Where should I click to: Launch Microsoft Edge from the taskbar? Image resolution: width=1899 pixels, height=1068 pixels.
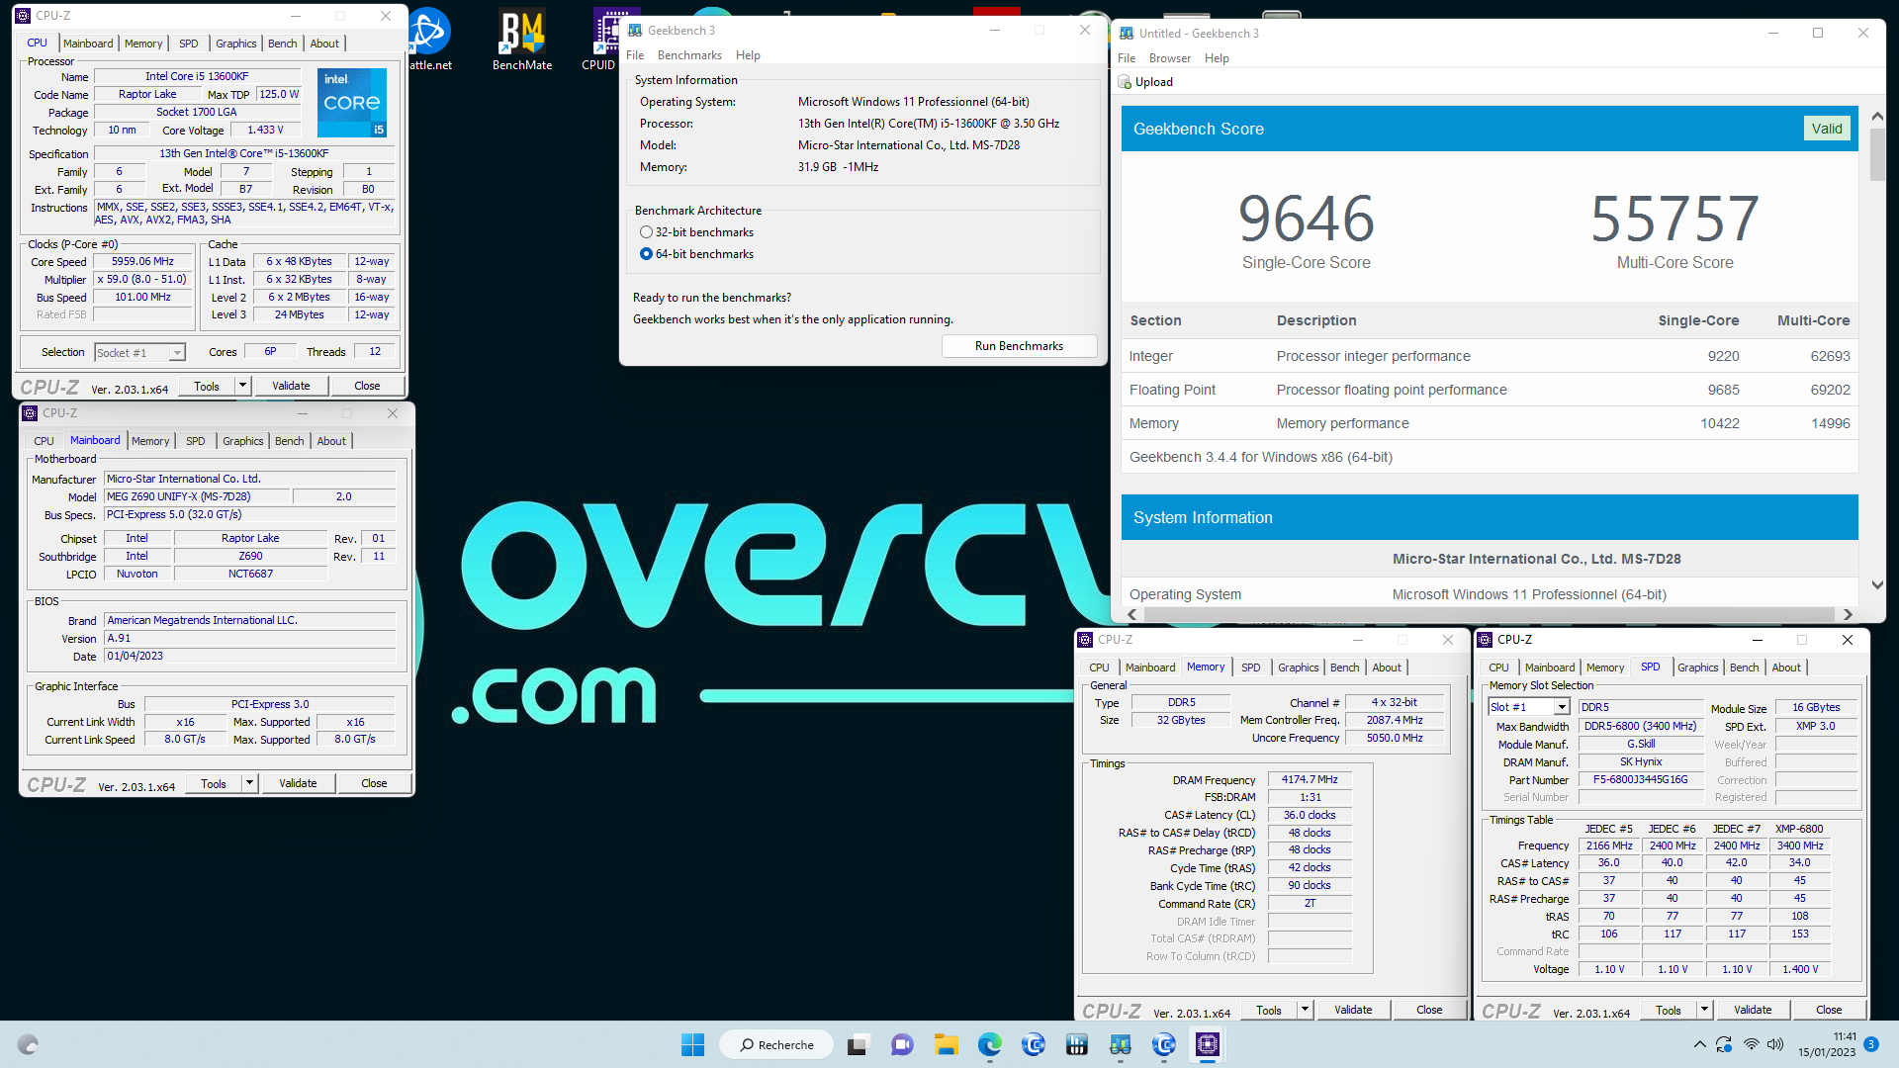pyautogui.click(x=989, y=1044)
